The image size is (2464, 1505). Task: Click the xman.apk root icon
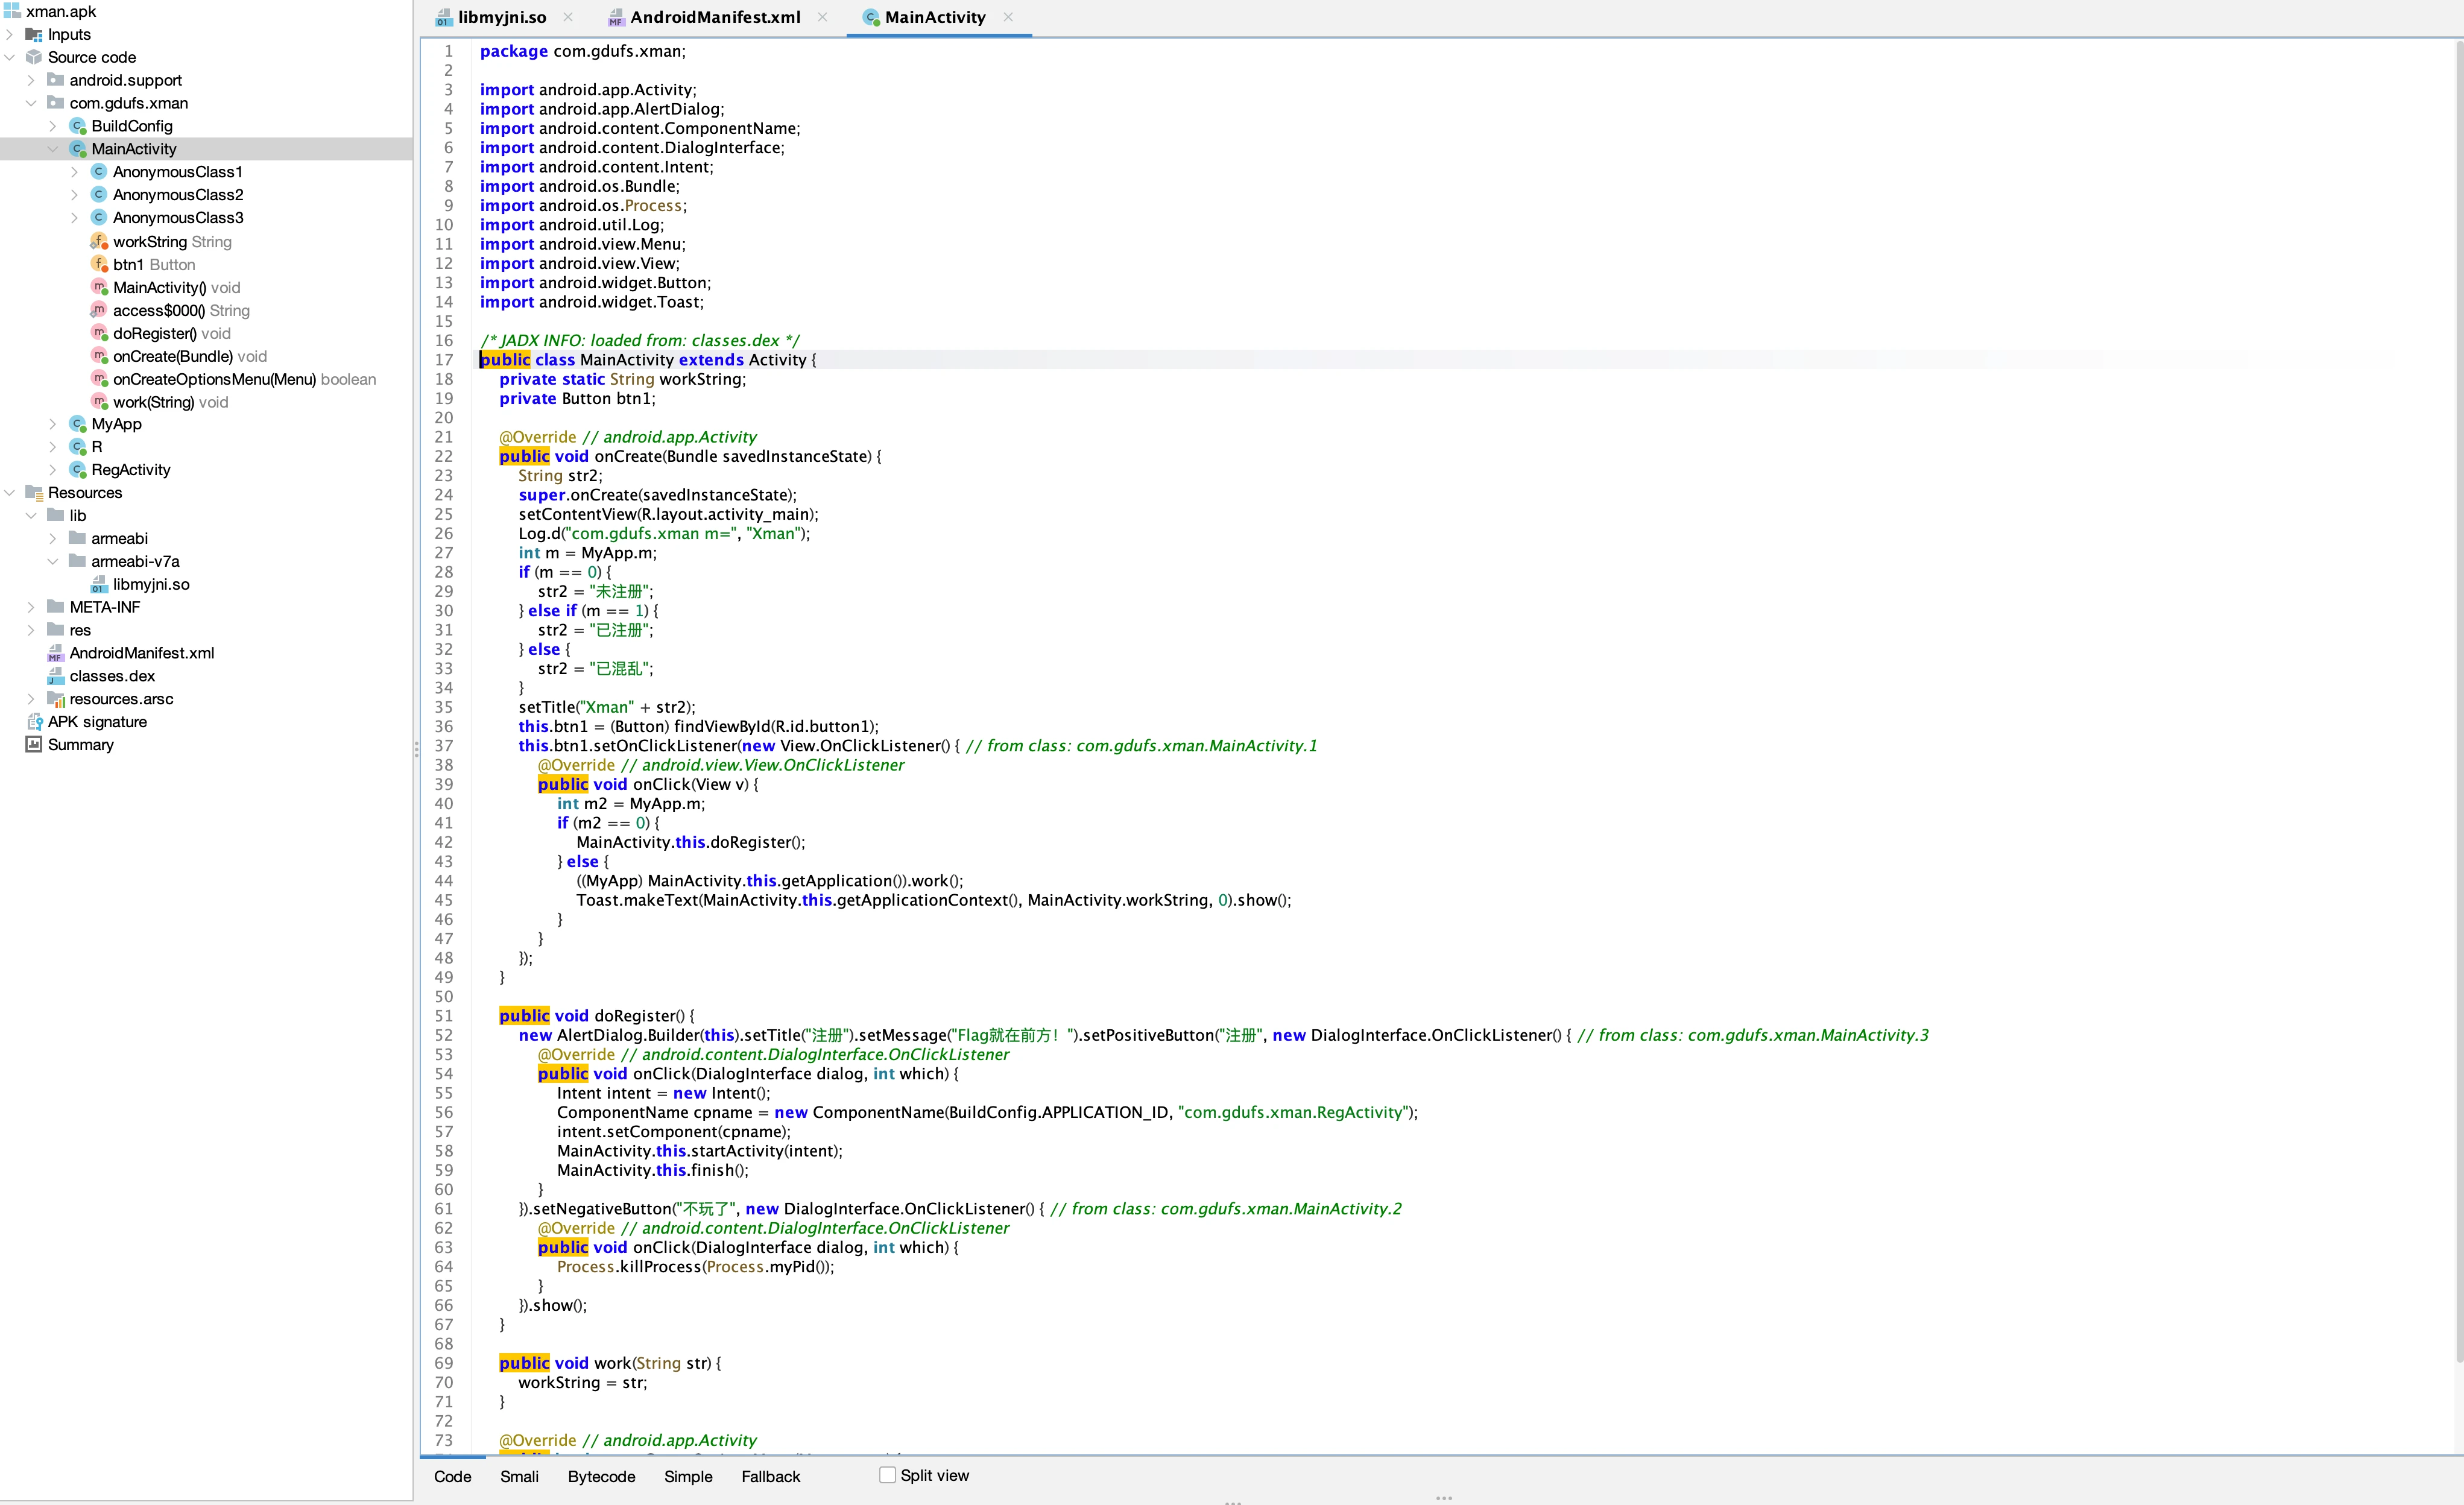tap(12, 12)
